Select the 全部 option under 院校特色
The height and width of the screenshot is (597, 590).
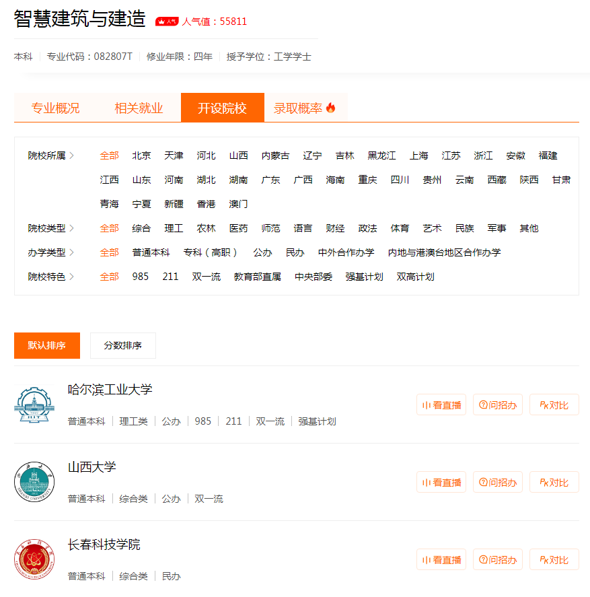click(x=109, y=276)
